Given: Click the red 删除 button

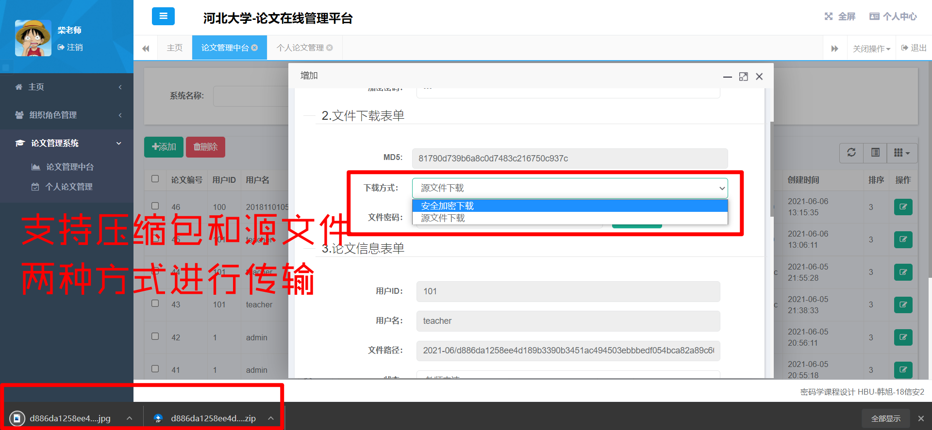Looking at the screenshot, I should coord(205,147).
